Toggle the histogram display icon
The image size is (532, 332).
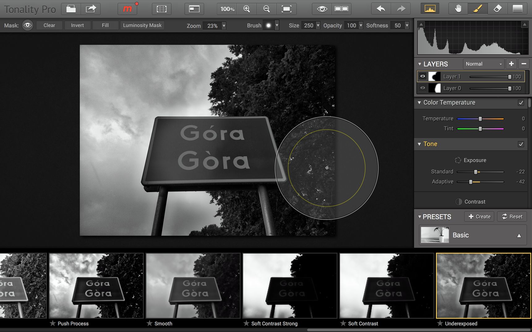(x=430, y=9)
